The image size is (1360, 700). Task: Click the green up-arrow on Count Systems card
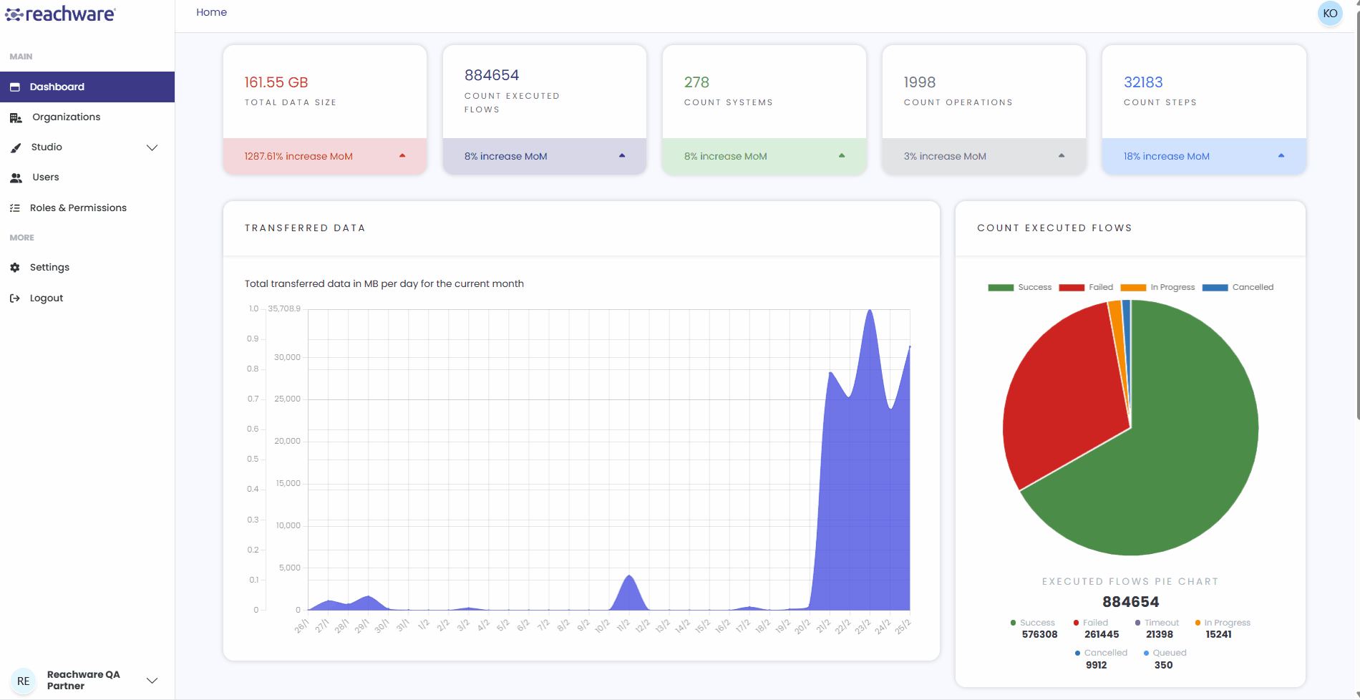(x=842, y=155)
